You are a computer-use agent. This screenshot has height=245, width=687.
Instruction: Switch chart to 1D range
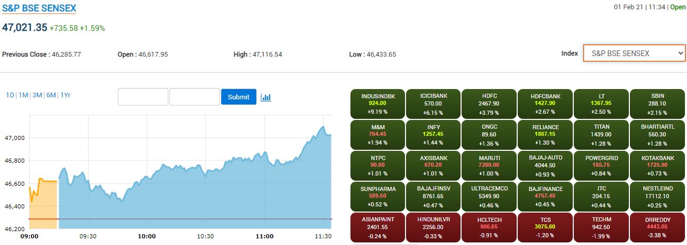coord(10,95)
